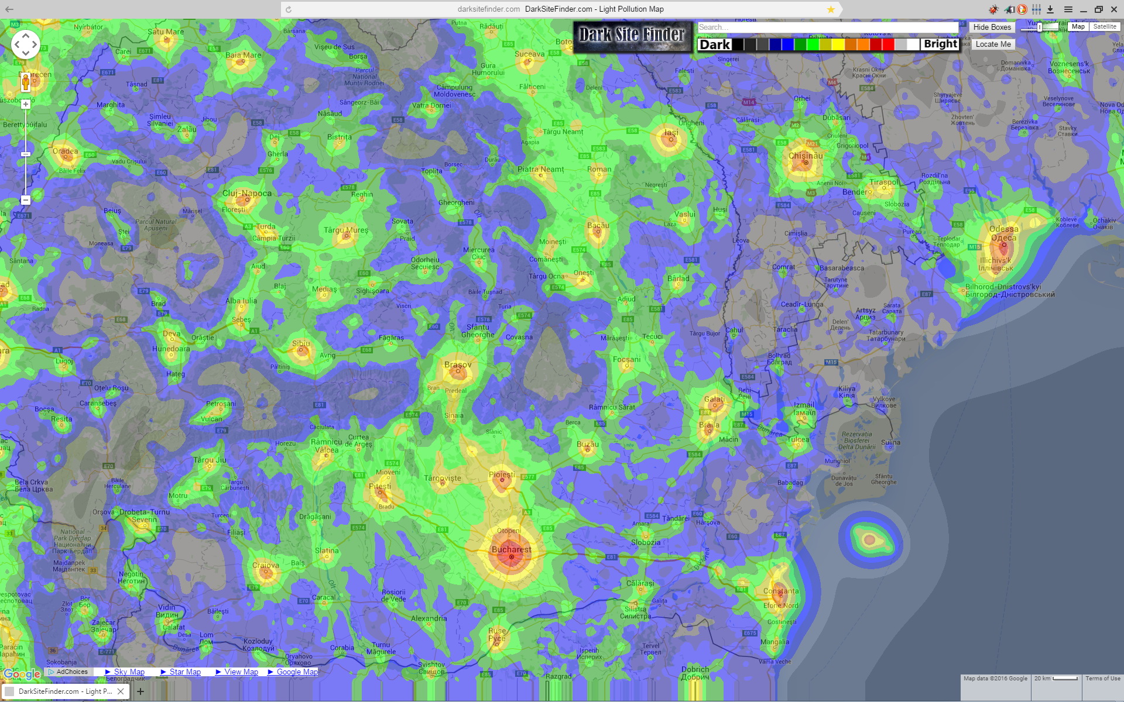Zoom out with the minus button

[x=26, y=200]
